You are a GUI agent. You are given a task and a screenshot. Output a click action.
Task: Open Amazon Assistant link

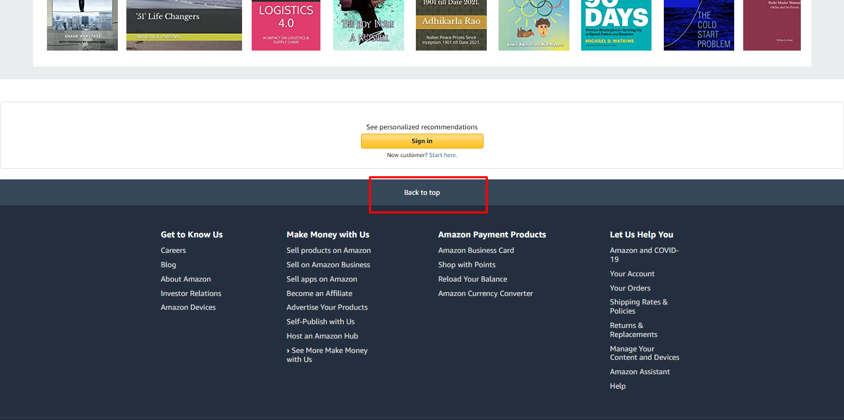(640, 372)
